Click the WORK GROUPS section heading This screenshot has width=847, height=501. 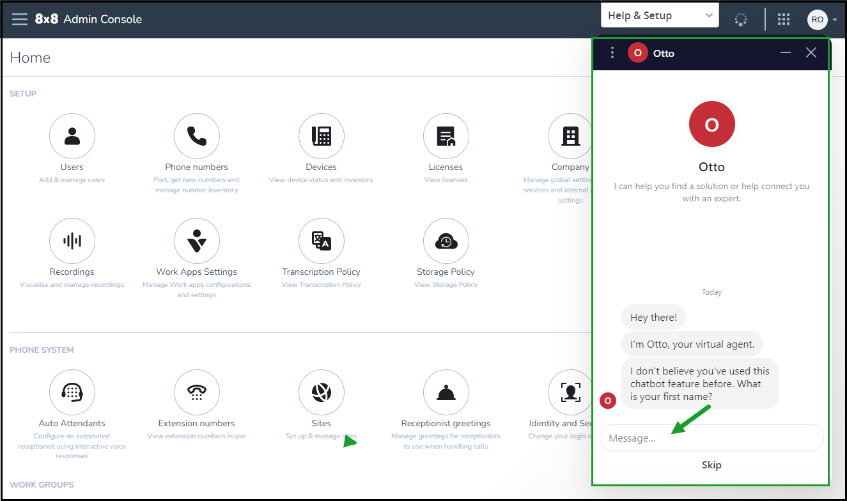click(42, 485)
